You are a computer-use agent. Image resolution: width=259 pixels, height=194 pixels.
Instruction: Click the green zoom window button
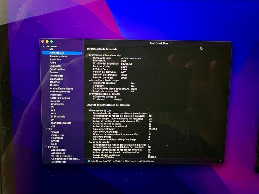pyautogui.click(x=51, y=41)
